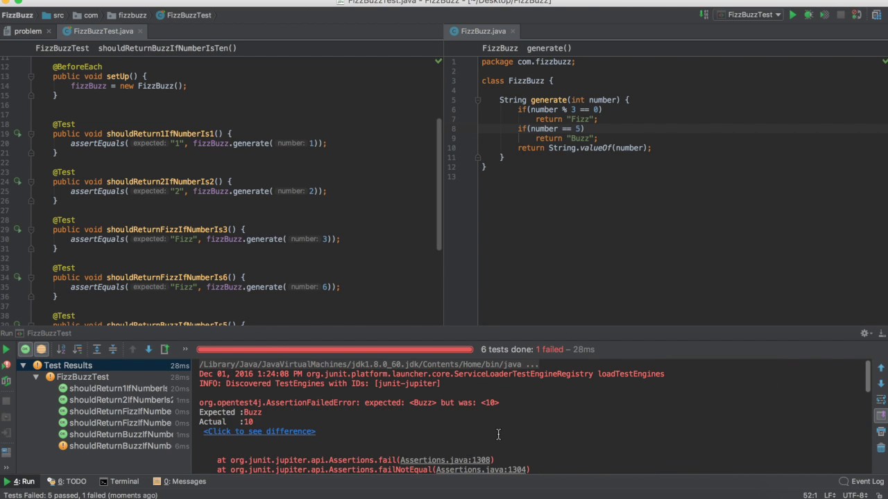Toggle the Show Ignored tests filter
The image size is (888, 499).
[x=41, y=349]
